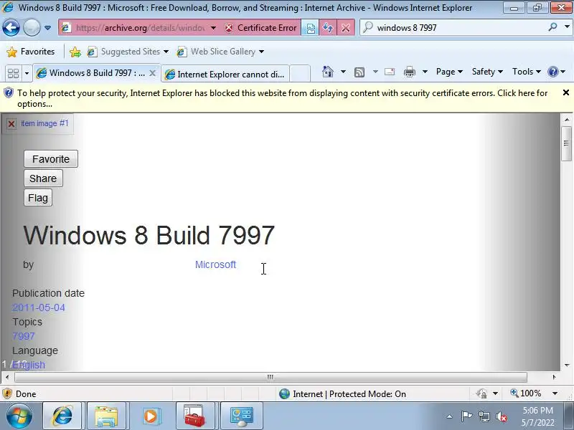The height and width of the screenshot is (430, 574).
Task: Go back with the Back arrow button
Action: (x=11, y=28)
